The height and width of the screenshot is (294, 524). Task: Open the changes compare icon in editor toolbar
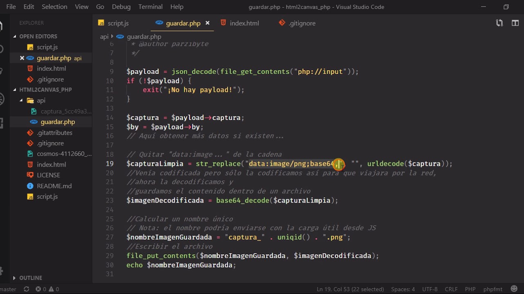(499, 23)
